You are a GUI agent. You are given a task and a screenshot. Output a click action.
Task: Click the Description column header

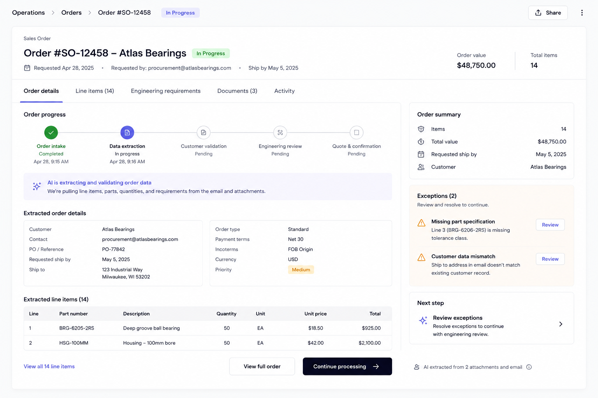click(x=136, y=314)
